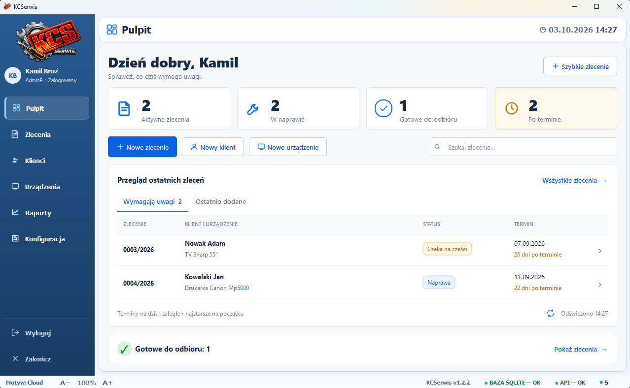Click the 26 dni po terminie text

(x=538, y=255)
